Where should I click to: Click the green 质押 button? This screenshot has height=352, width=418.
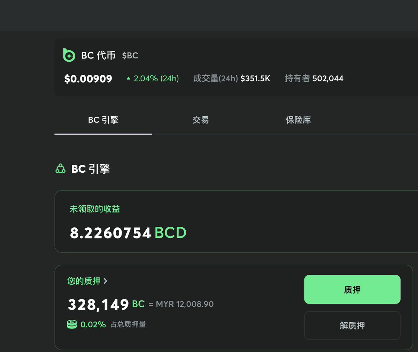(352, 289)
